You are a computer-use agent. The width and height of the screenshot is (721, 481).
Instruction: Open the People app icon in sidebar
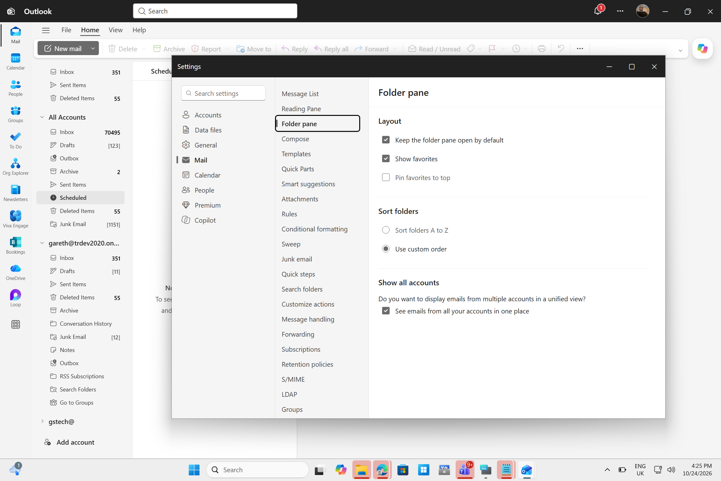point(15,88)
